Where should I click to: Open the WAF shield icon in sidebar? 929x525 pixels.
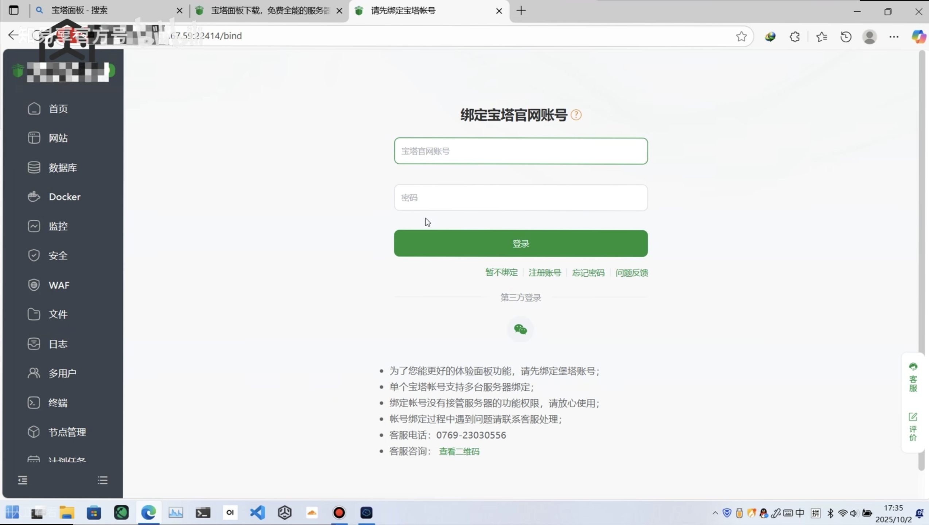pyautogui.click(x=34, y=285)
